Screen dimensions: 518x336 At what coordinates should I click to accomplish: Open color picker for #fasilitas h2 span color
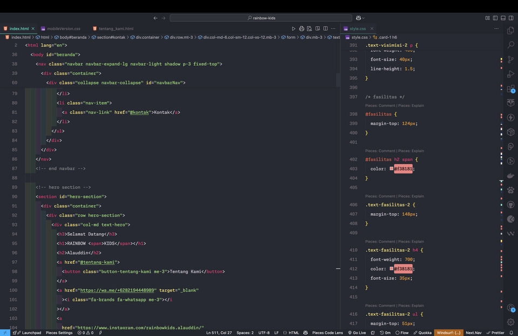pos(392,169)
